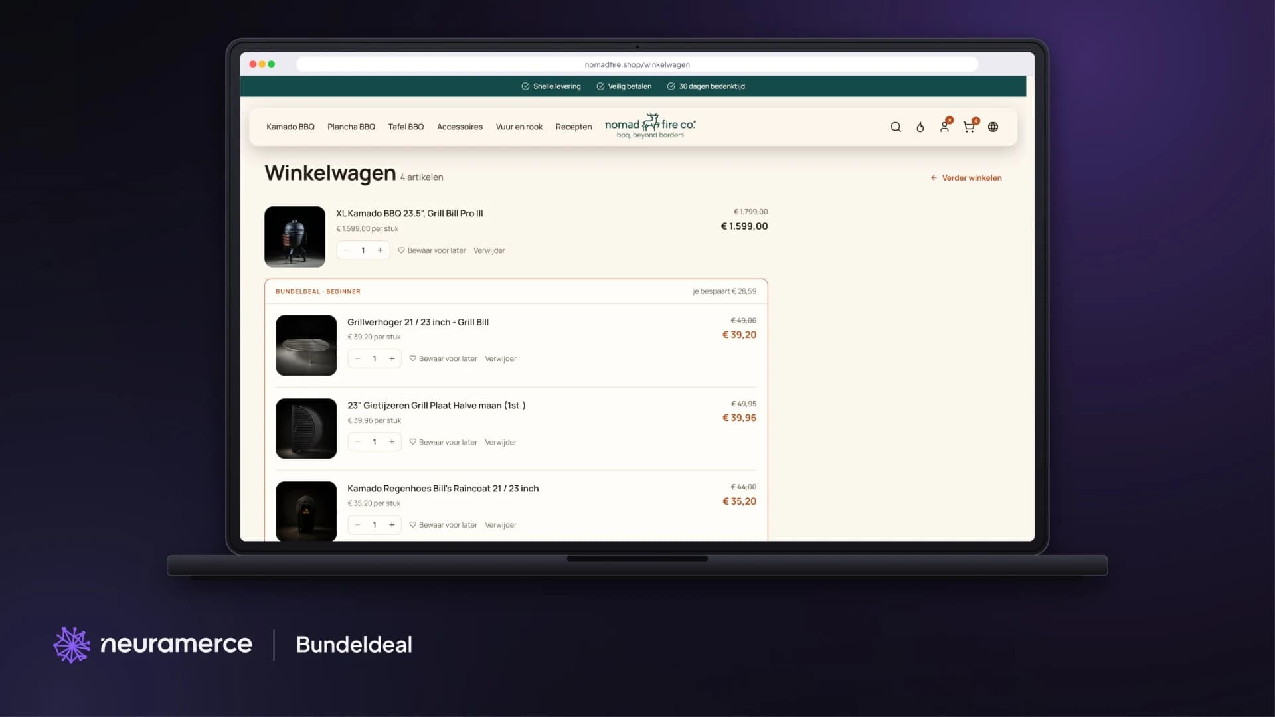Increase quantity of XL Kamado BBQ
The width and height of the screenshot is (1275, 717).
click(x=381, y=250)
